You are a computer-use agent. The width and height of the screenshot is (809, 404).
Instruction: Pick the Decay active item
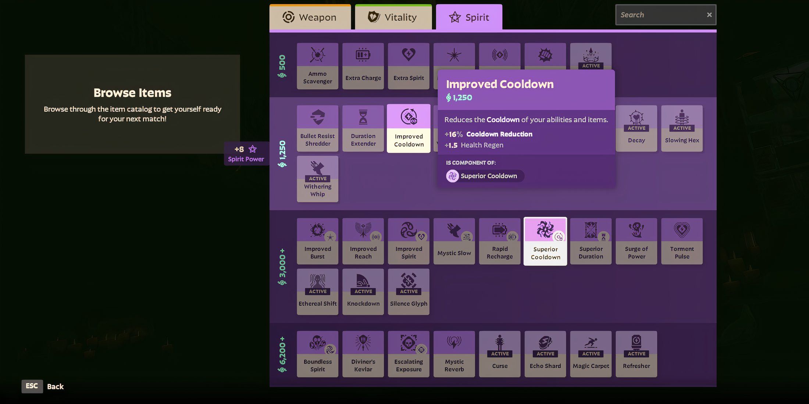pos(636,128)
